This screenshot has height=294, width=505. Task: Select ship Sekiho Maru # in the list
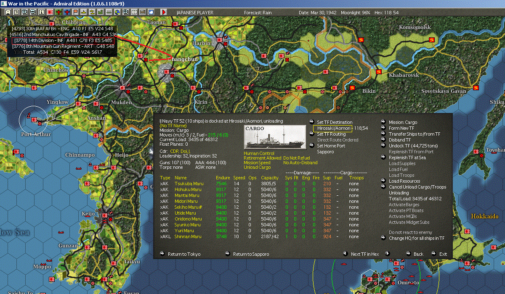click(x=188, y=207)
